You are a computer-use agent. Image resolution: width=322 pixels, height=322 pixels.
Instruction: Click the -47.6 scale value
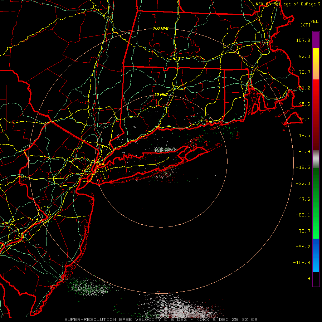coord(303,199)
